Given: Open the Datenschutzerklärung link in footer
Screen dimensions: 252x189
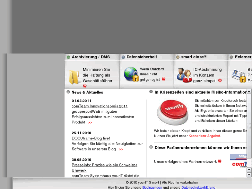Looking at the screenshot, I should click(x=198, y=187).
